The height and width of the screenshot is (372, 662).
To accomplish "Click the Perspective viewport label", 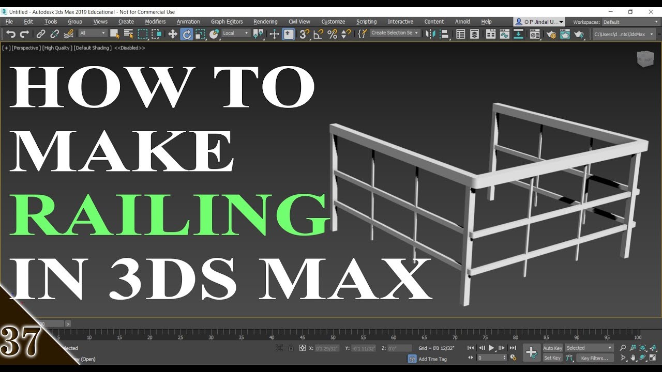I will [25, 48].
